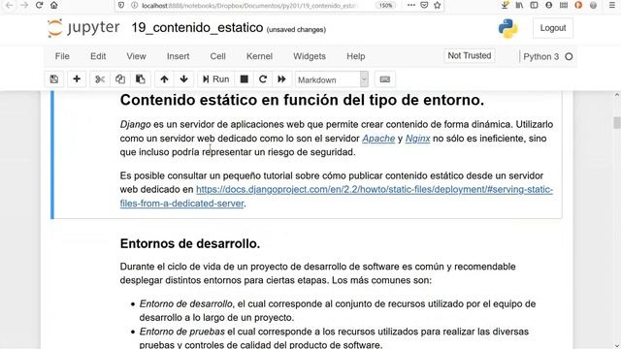Rename notebook title 19_contenido_estatico

point(197,28)
